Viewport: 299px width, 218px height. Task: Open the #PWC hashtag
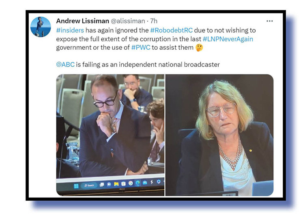click(141, 47)
